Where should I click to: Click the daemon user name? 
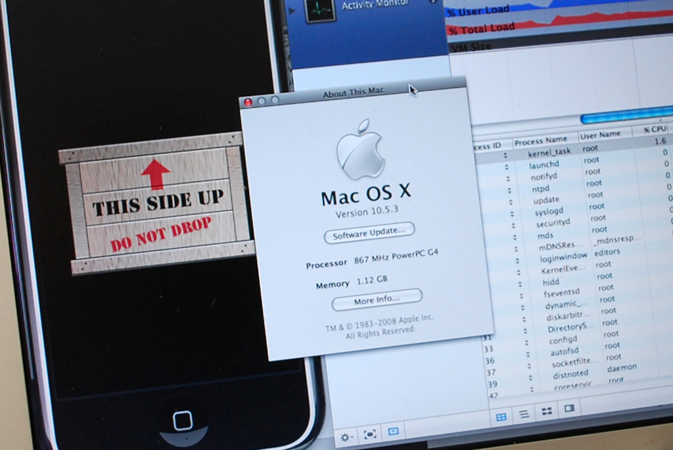point(622,368)
